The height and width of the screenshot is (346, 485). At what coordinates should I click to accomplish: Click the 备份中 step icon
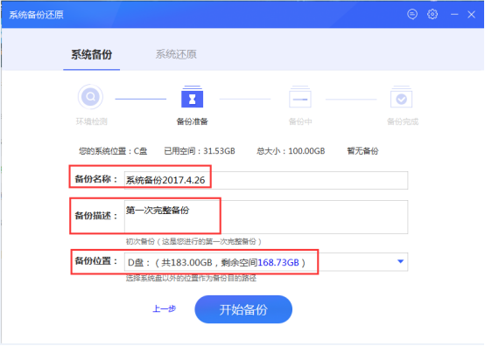[x=299, y=97]
